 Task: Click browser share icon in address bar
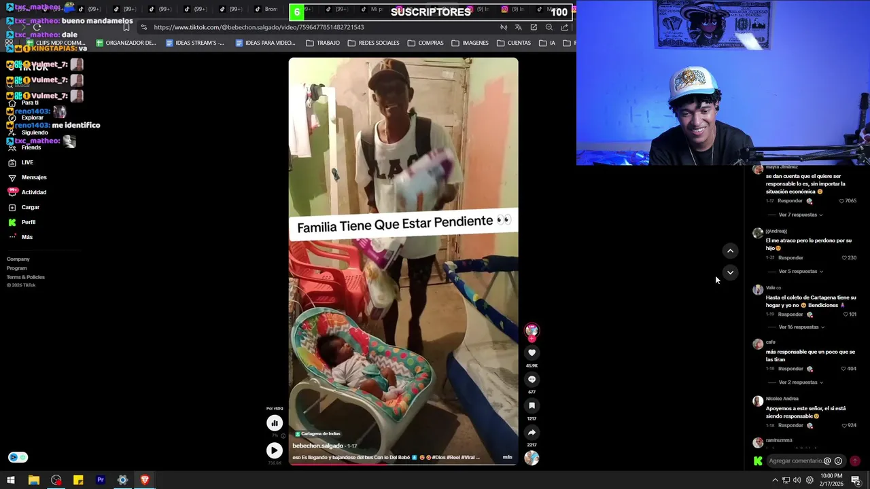564,27
